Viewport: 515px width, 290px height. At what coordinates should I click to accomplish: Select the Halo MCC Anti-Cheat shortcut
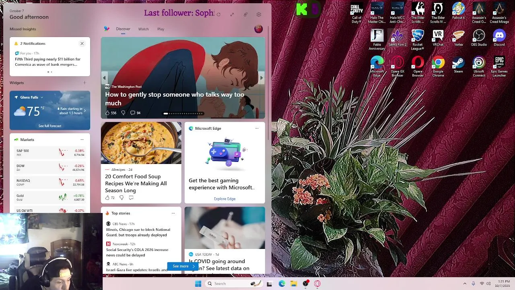tap(398, 13)
